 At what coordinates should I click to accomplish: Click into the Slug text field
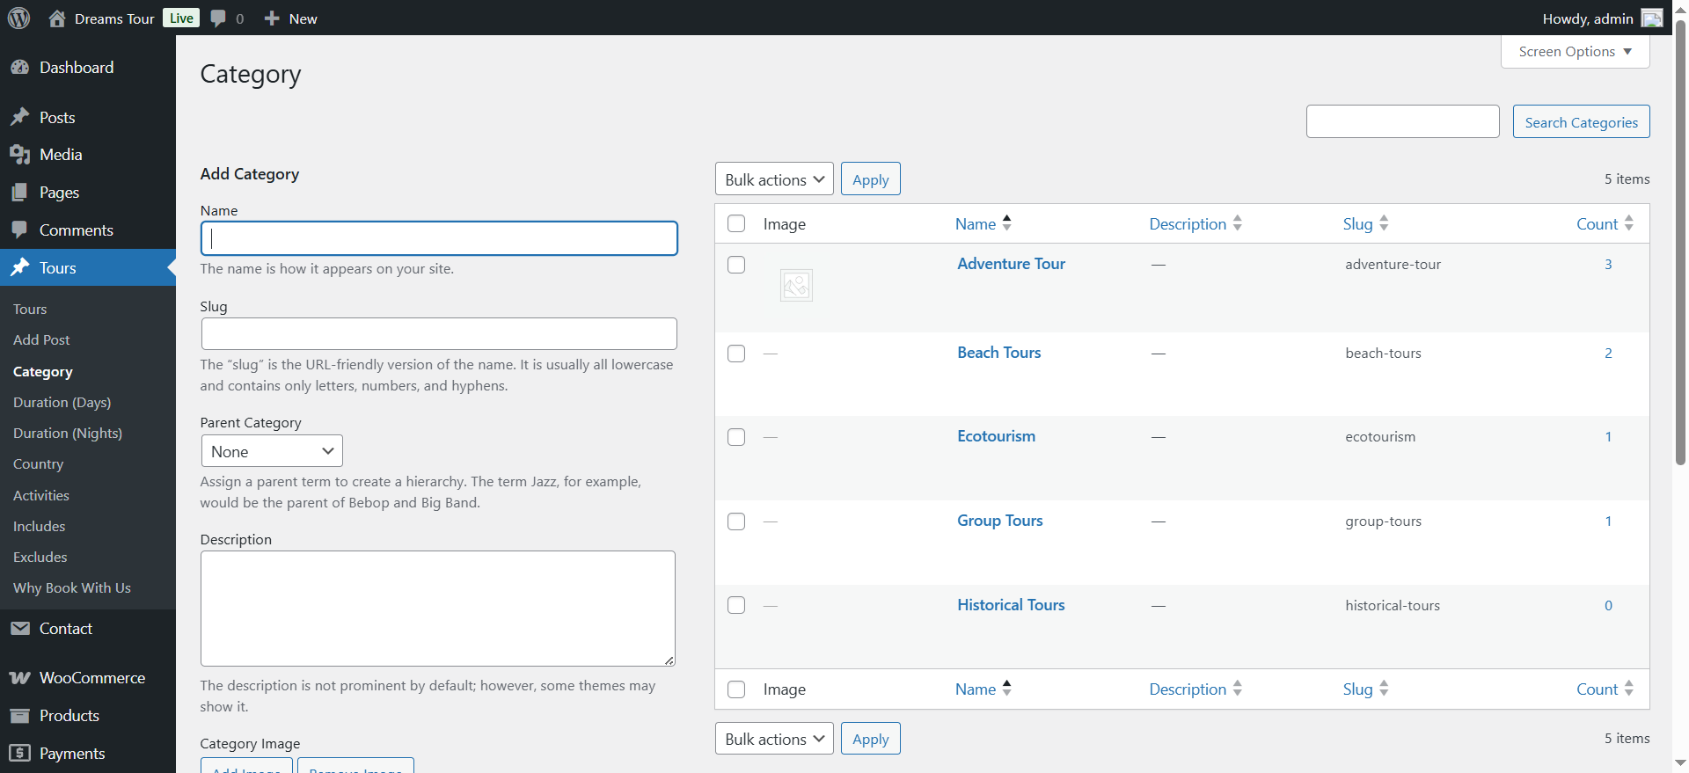(439, 334)
